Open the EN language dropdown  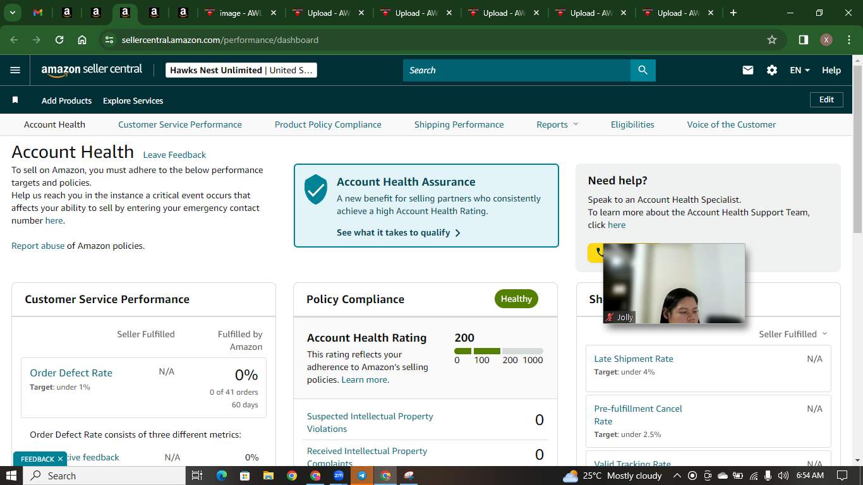800,70
